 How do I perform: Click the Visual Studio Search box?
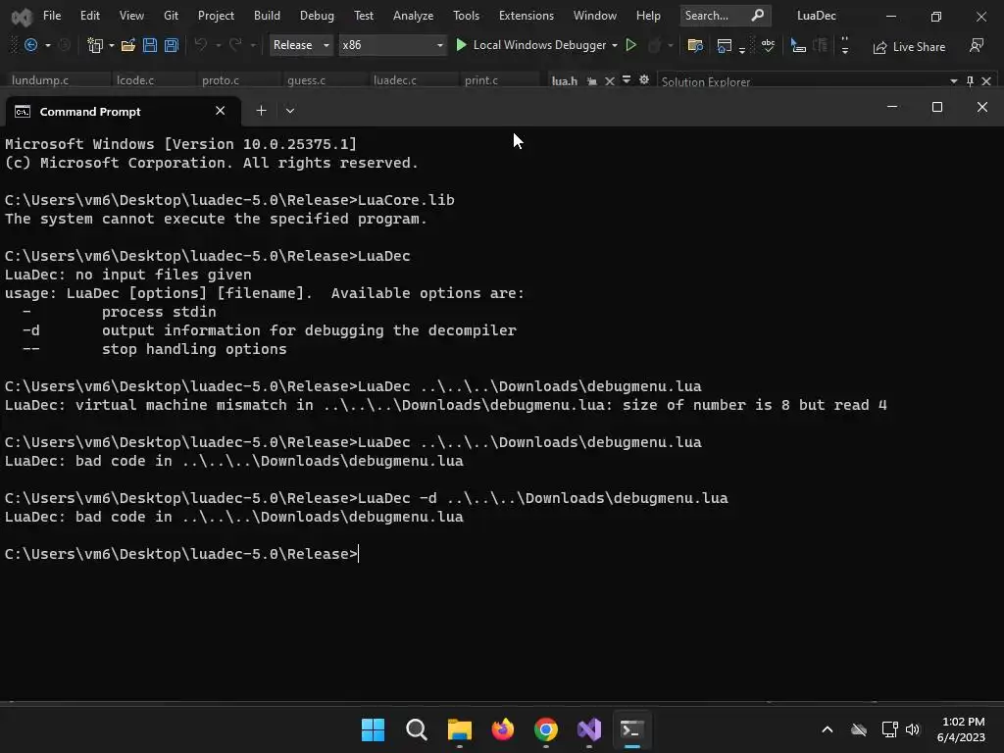tap(726, 16)
